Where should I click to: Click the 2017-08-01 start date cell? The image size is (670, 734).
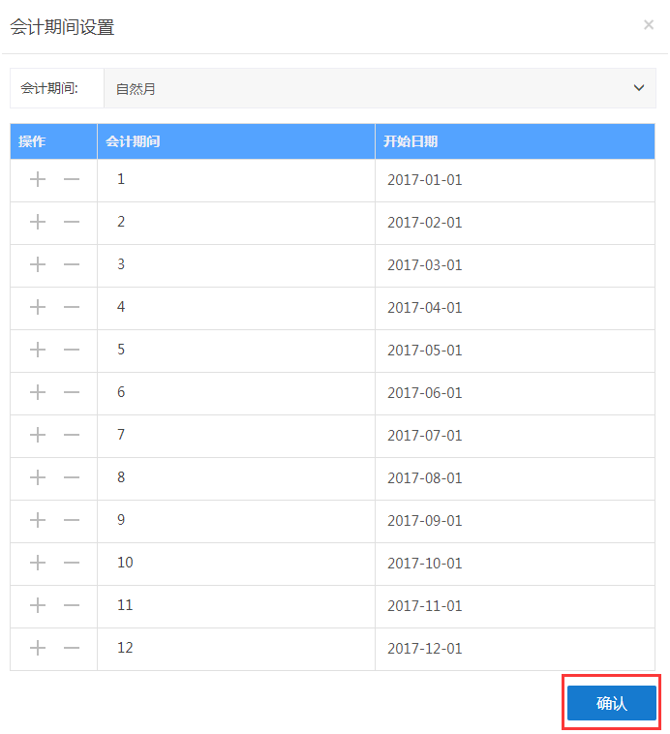[425, 478]
